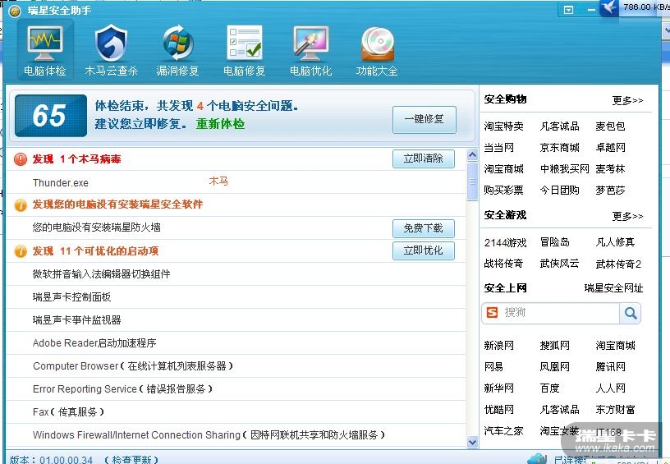Viewport: 670px width, 464px height.
Task: Open the title bar dropdown menu button
Action: pyautogui.click(x=568, y=10)
